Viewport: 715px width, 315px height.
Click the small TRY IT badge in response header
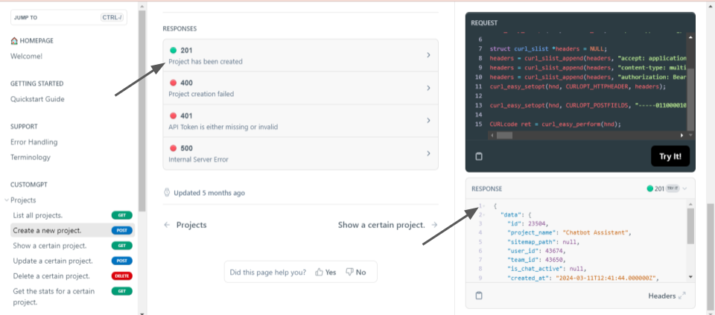click(673, 188)
